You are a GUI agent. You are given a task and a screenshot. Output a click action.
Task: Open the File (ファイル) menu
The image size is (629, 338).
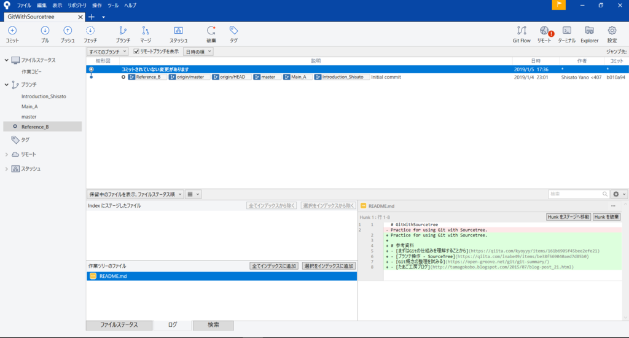(24, 6)
